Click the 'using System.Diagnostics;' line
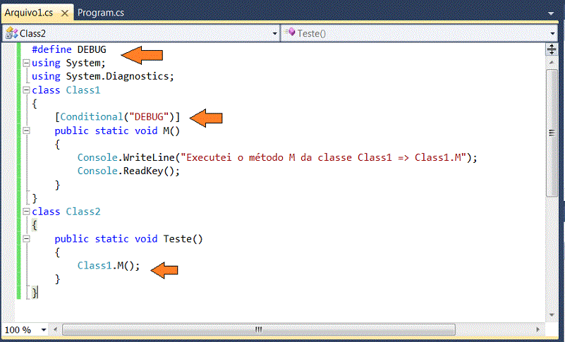565x342 pixels. [x=103, y=76]
